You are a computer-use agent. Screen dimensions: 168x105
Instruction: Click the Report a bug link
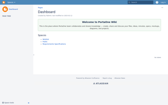point(107,78)
